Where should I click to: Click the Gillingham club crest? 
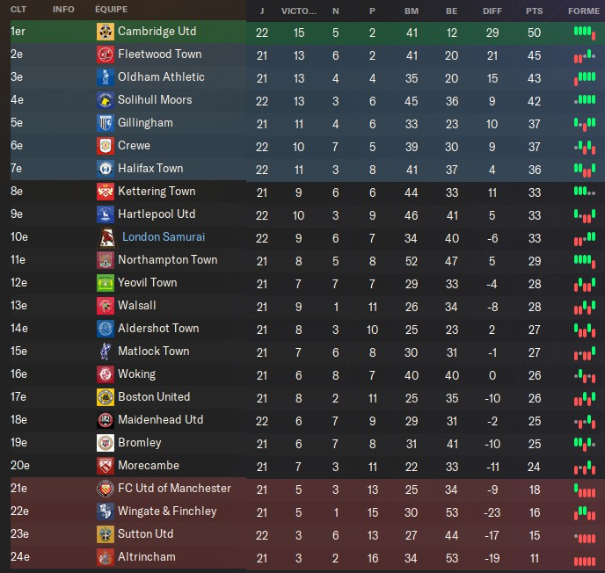click(x=105, y=123)
